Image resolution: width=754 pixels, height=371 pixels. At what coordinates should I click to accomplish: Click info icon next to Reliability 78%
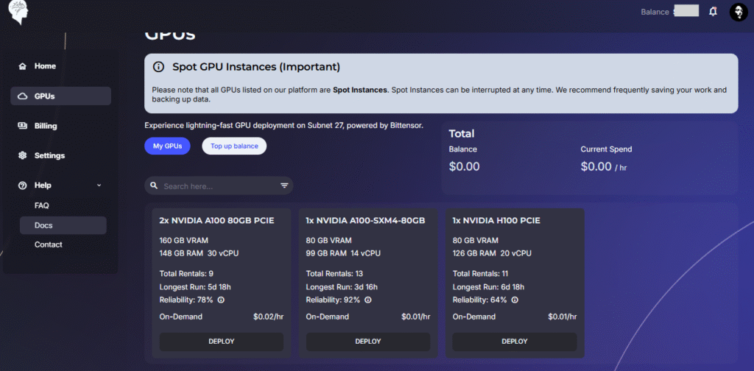click(221, 300)
